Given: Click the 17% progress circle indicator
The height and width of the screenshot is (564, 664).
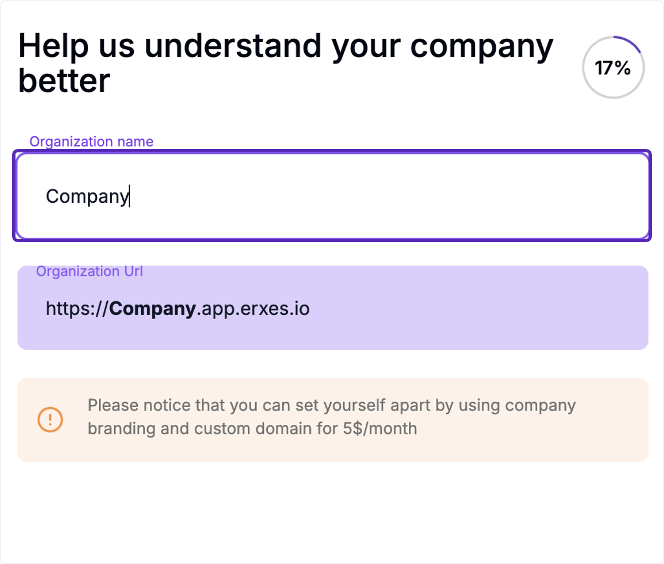Looking at the screenshot, I should point(613,68).
